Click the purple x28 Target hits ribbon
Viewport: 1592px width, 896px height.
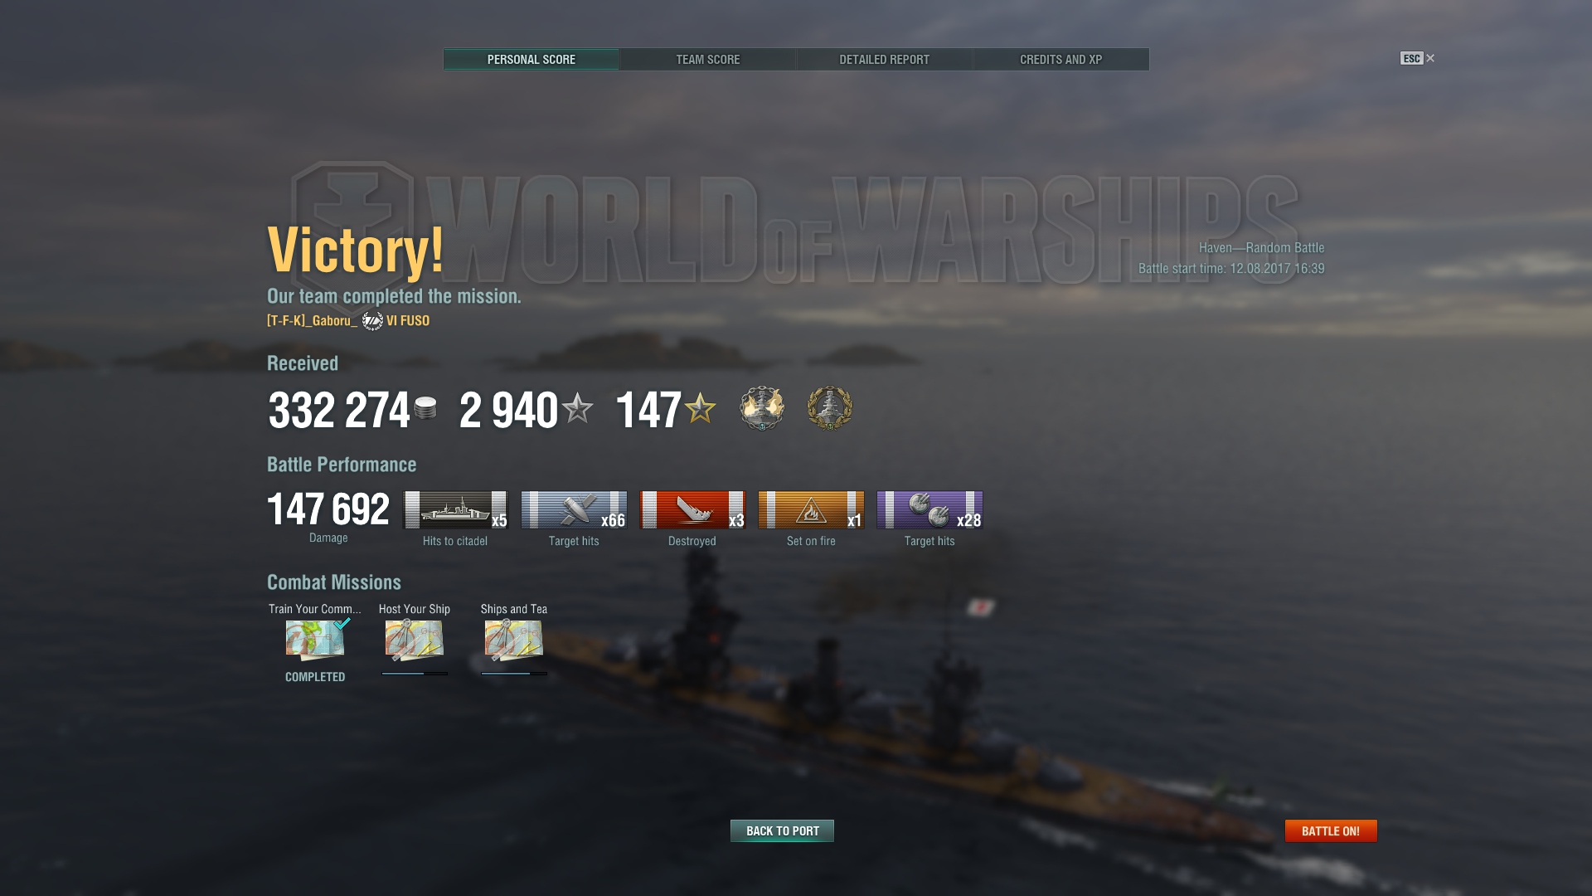(929, 509)
